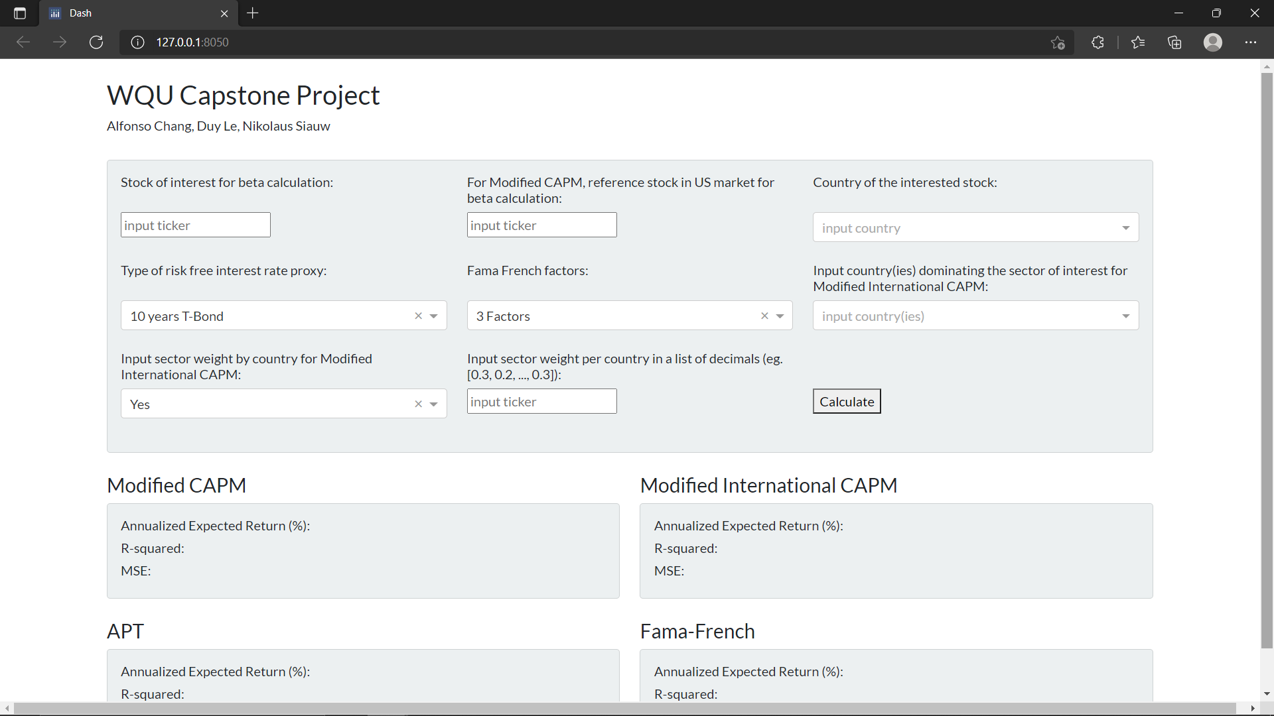
Task: Click the browser extensions puzzle icon
Action: pos(1097,42)
